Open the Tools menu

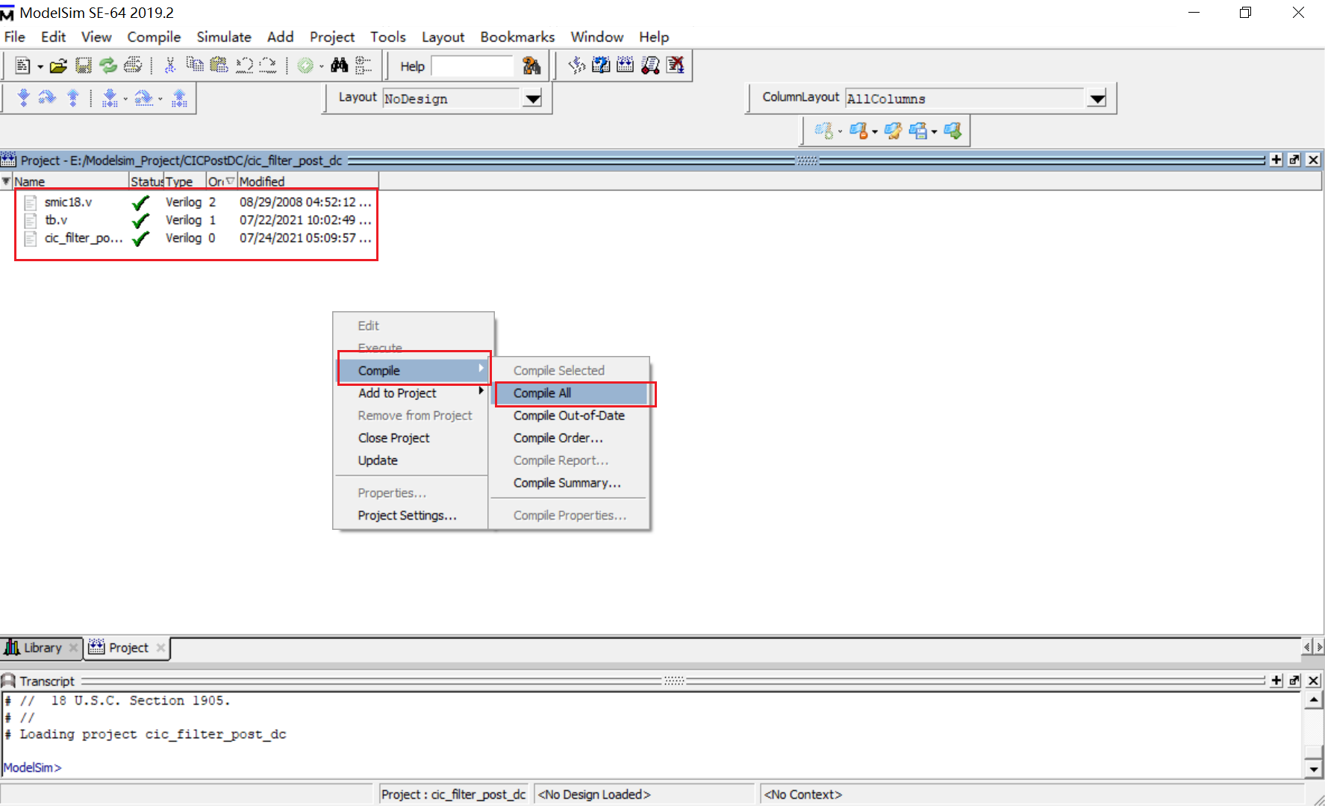(x=387, y=37)
